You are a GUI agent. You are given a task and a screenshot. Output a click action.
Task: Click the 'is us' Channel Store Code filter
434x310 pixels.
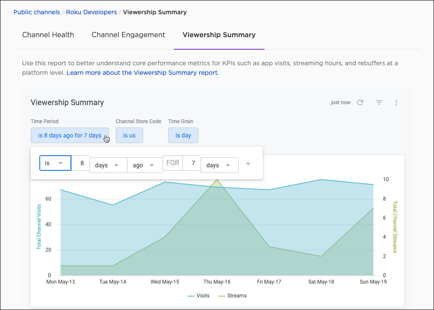click(x=129, y=135)
